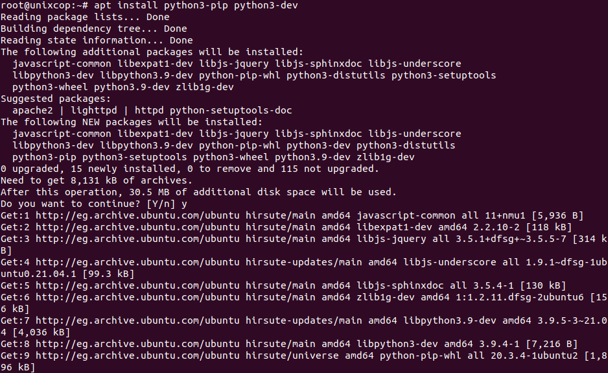608x373 pixels.
Task: Click the '30.5 MB of additional disk space' line
Action: [x=198, y=192]
